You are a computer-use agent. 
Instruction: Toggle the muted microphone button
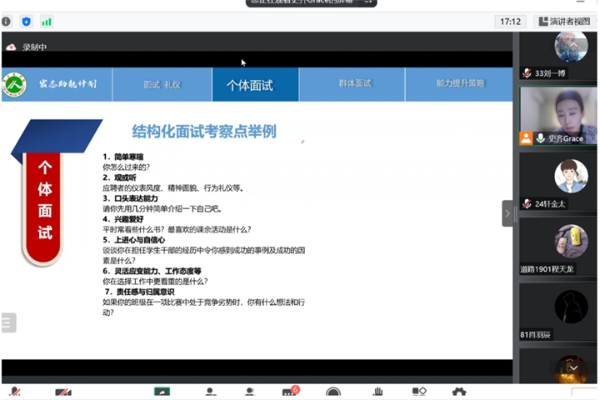(15, 392)
